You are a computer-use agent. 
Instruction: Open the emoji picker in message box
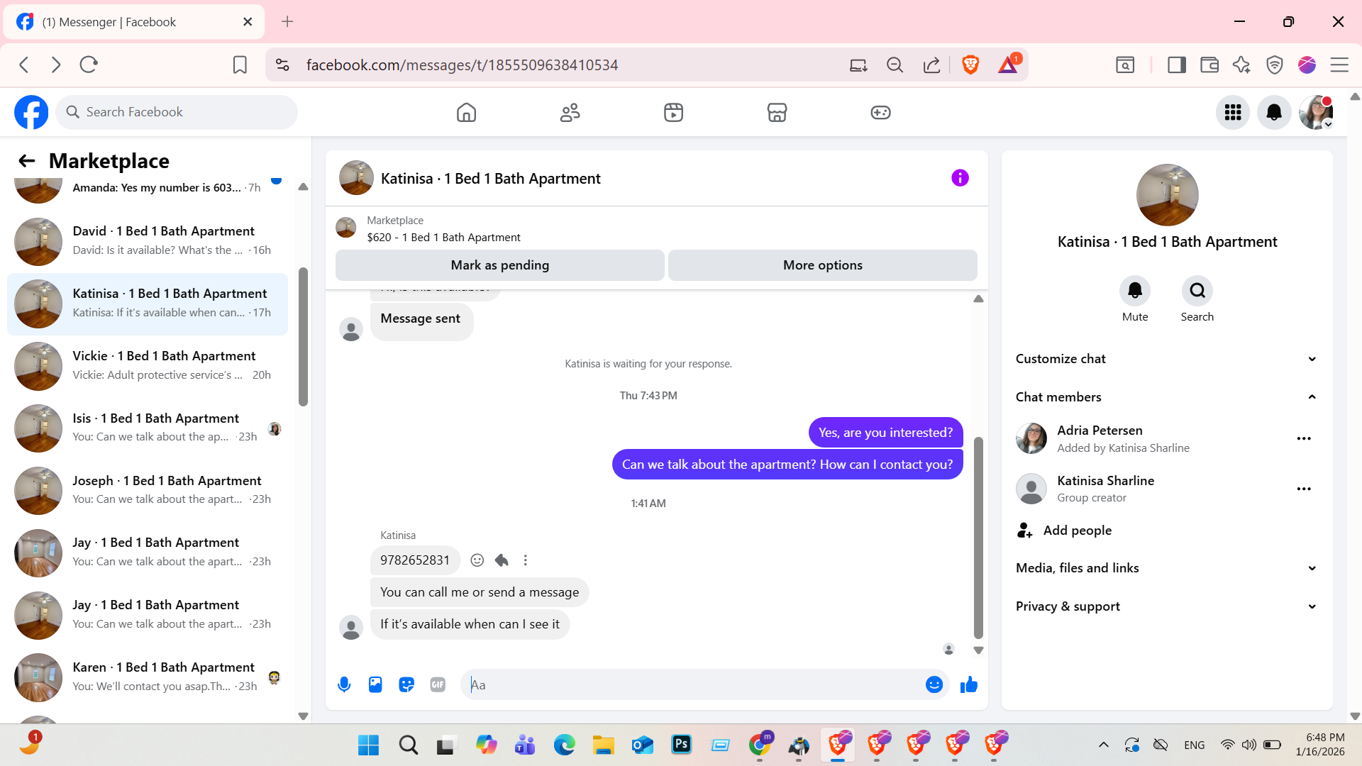(x=934, y=684)
